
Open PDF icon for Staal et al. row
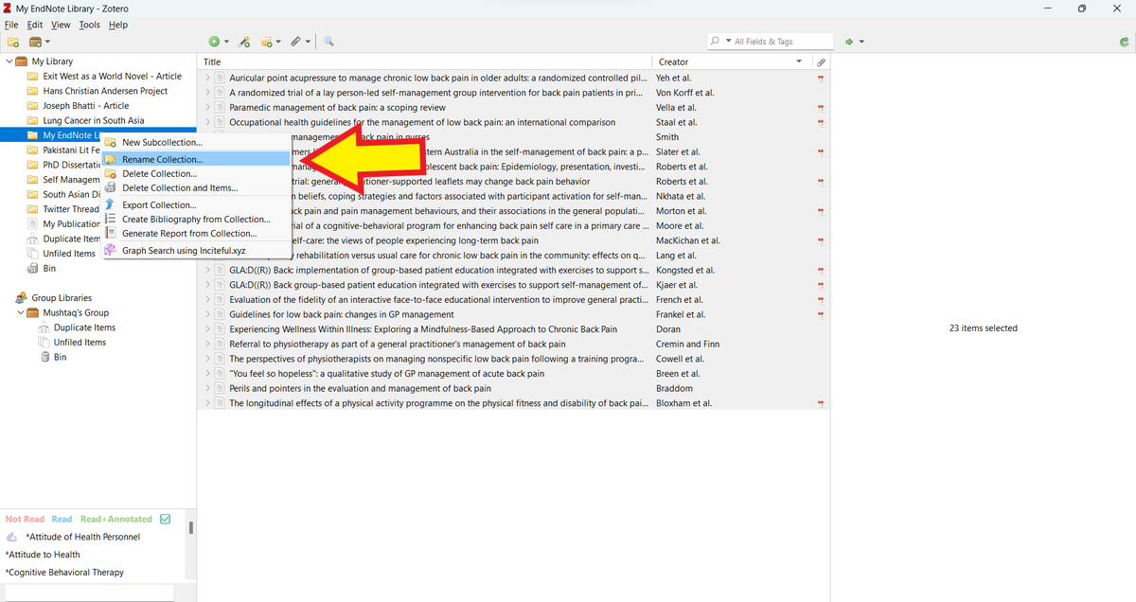click(x=821, y=122)
